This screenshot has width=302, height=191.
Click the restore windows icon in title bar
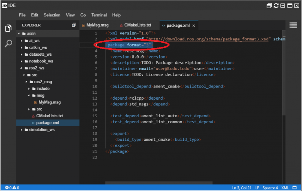[x=269, y=5]
